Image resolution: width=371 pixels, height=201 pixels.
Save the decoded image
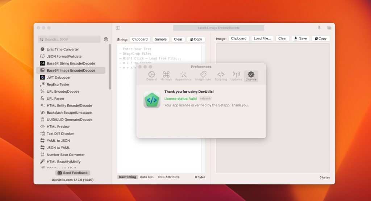pos(300,38)
